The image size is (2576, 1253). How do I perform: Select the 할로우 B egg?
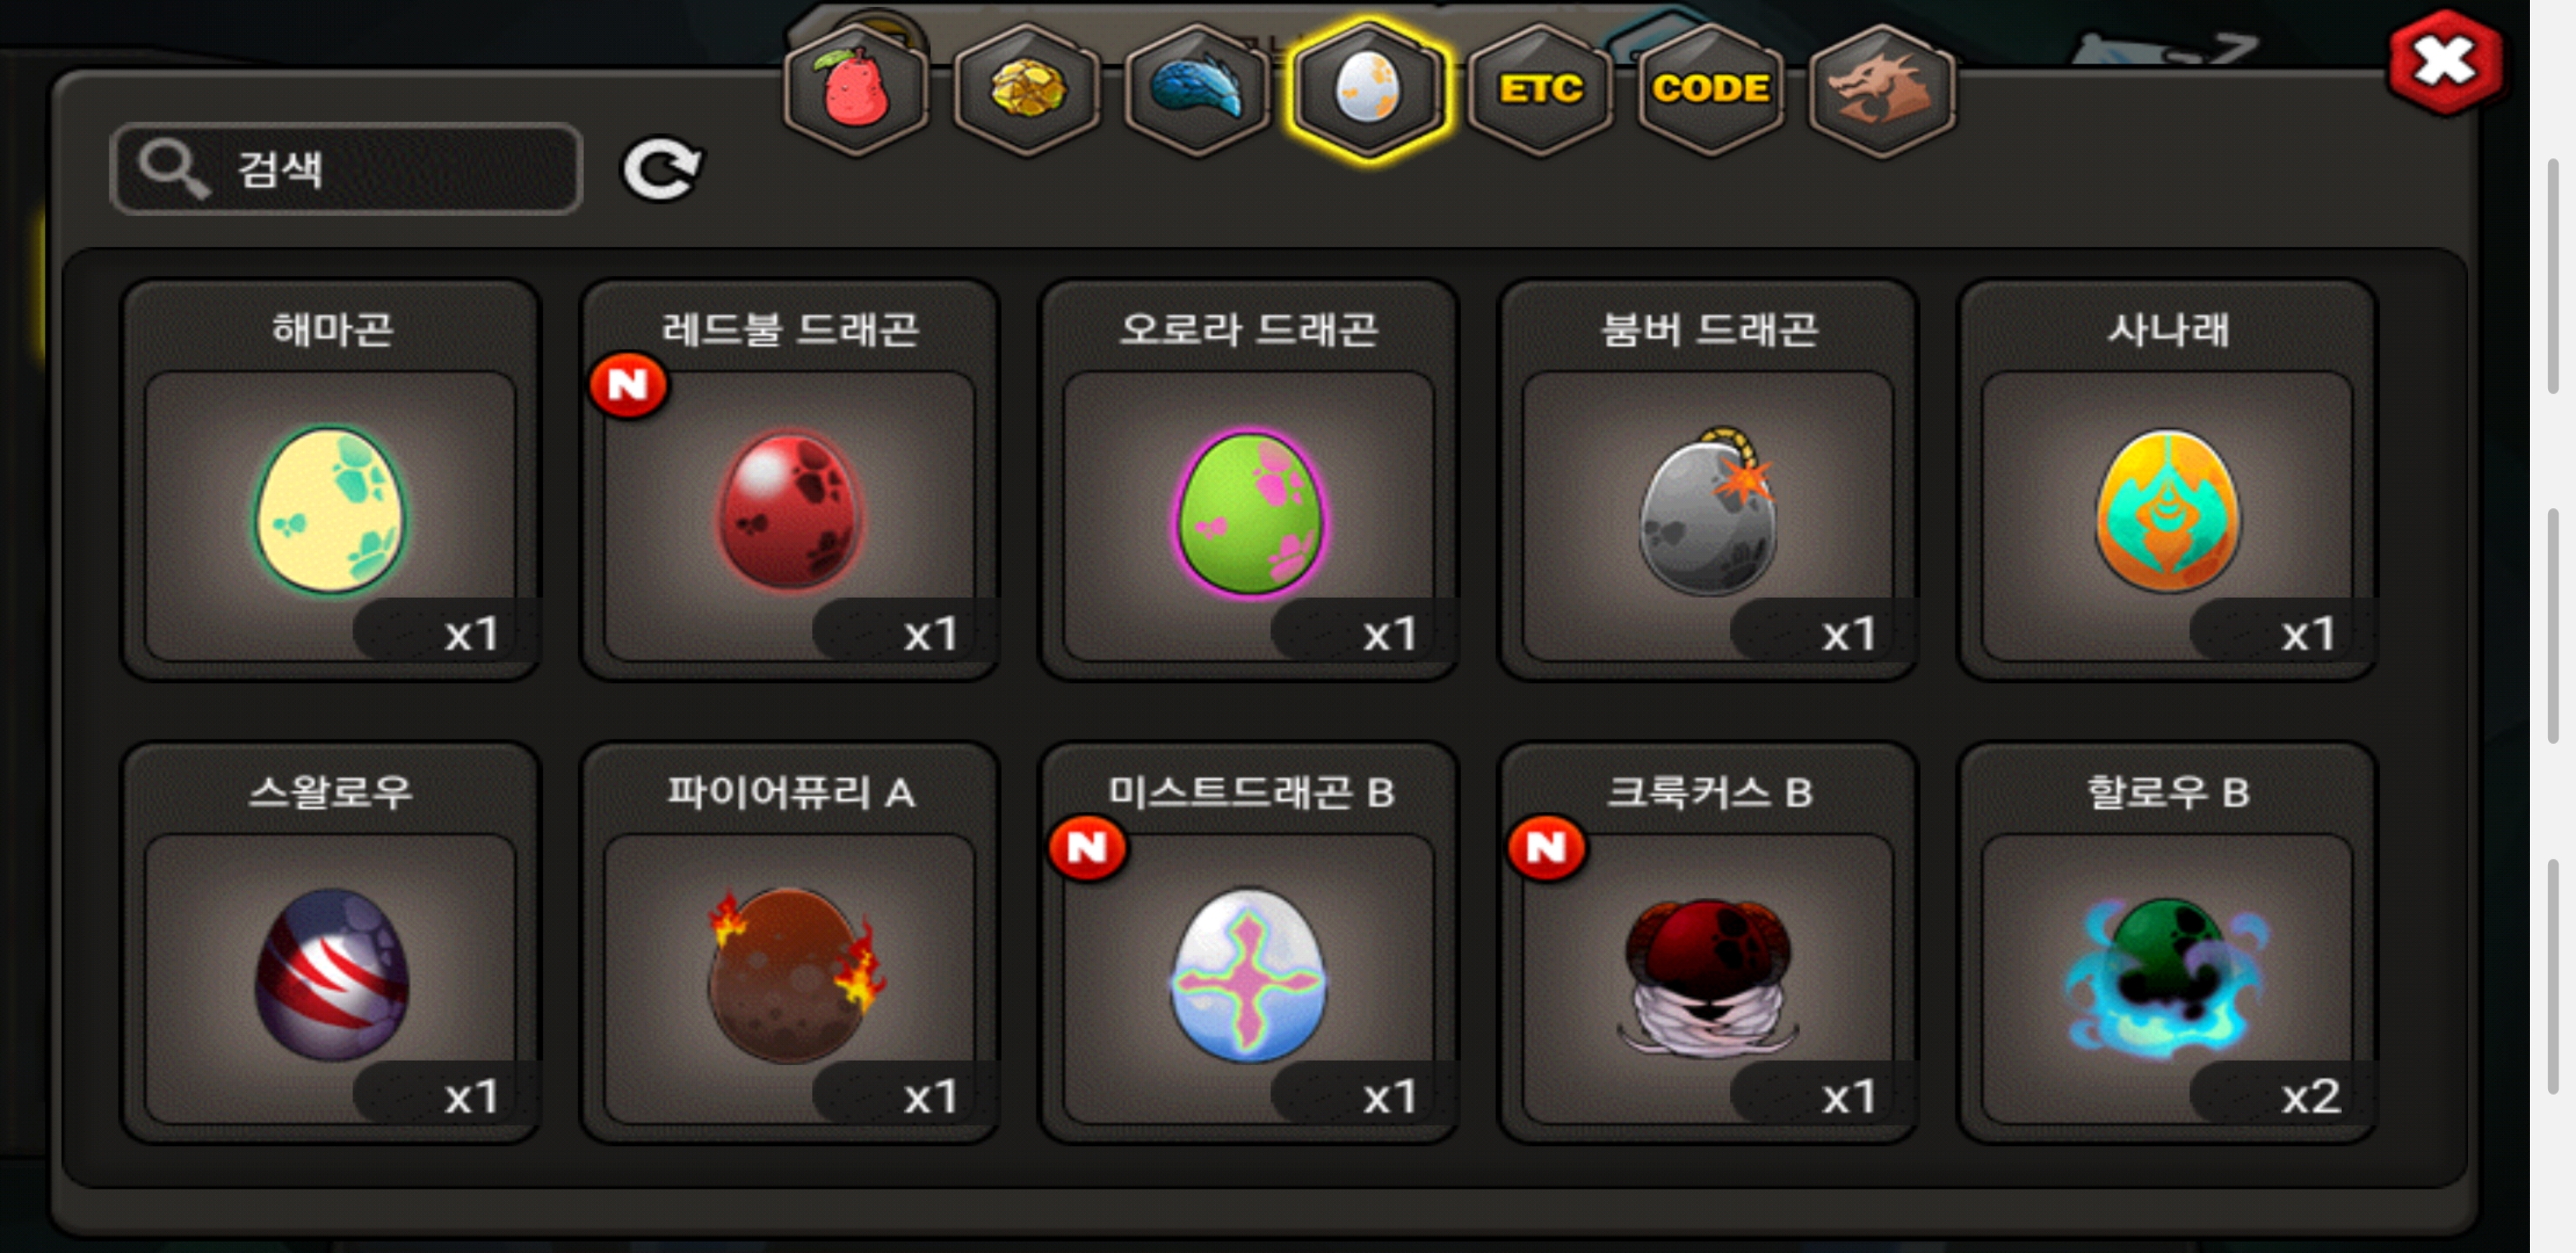pyautogui.click(x=2167, y=942)
